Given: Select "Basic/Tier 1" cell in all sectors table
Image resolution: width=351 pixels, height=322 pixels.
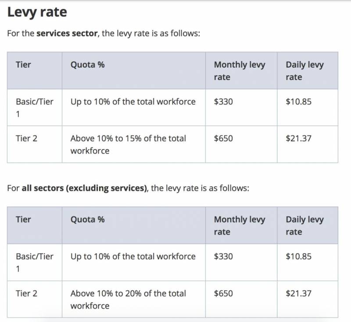Looking at the screenshot, I should click(x=34, y=262).
